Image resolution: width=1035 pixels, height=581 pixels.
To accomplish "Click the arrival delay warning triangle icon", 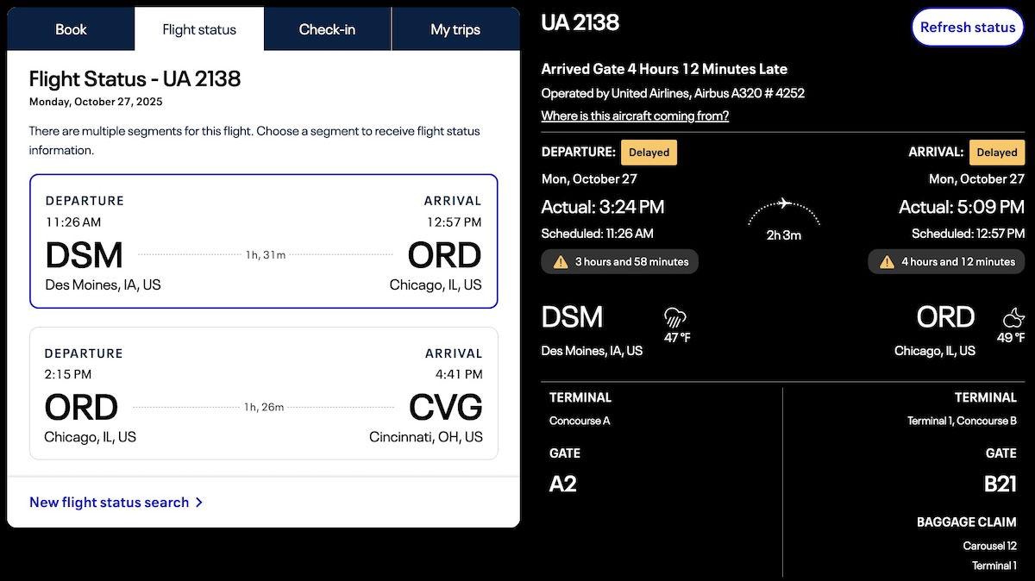I will [887, 262].
